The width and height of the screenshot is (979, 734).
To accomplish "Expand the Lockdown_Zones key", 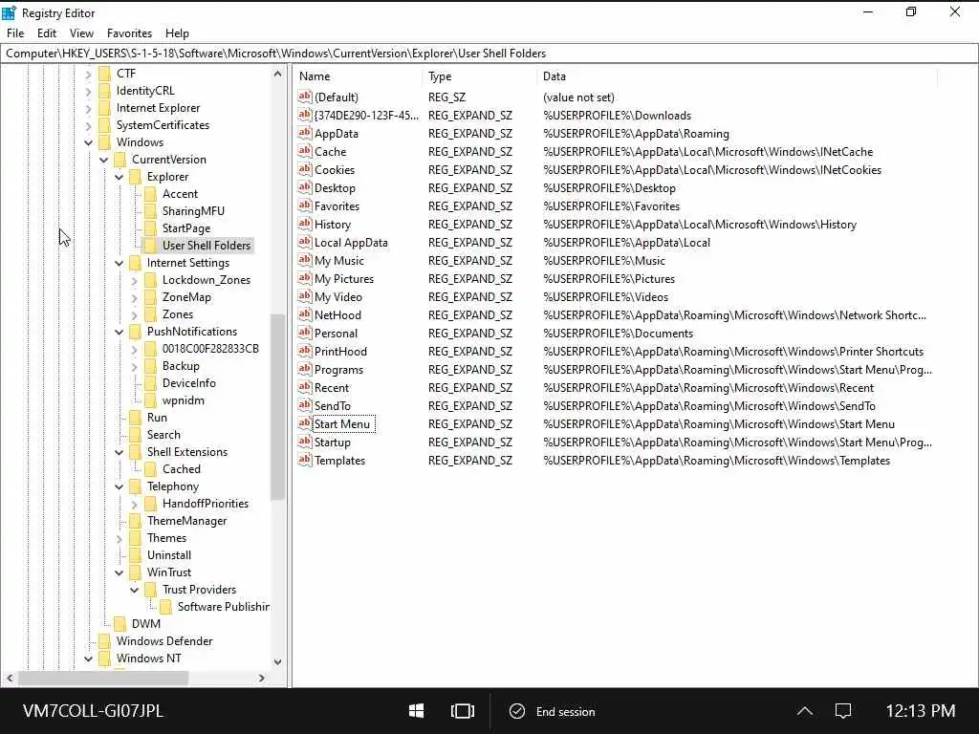I will click(x=134, y=280).
